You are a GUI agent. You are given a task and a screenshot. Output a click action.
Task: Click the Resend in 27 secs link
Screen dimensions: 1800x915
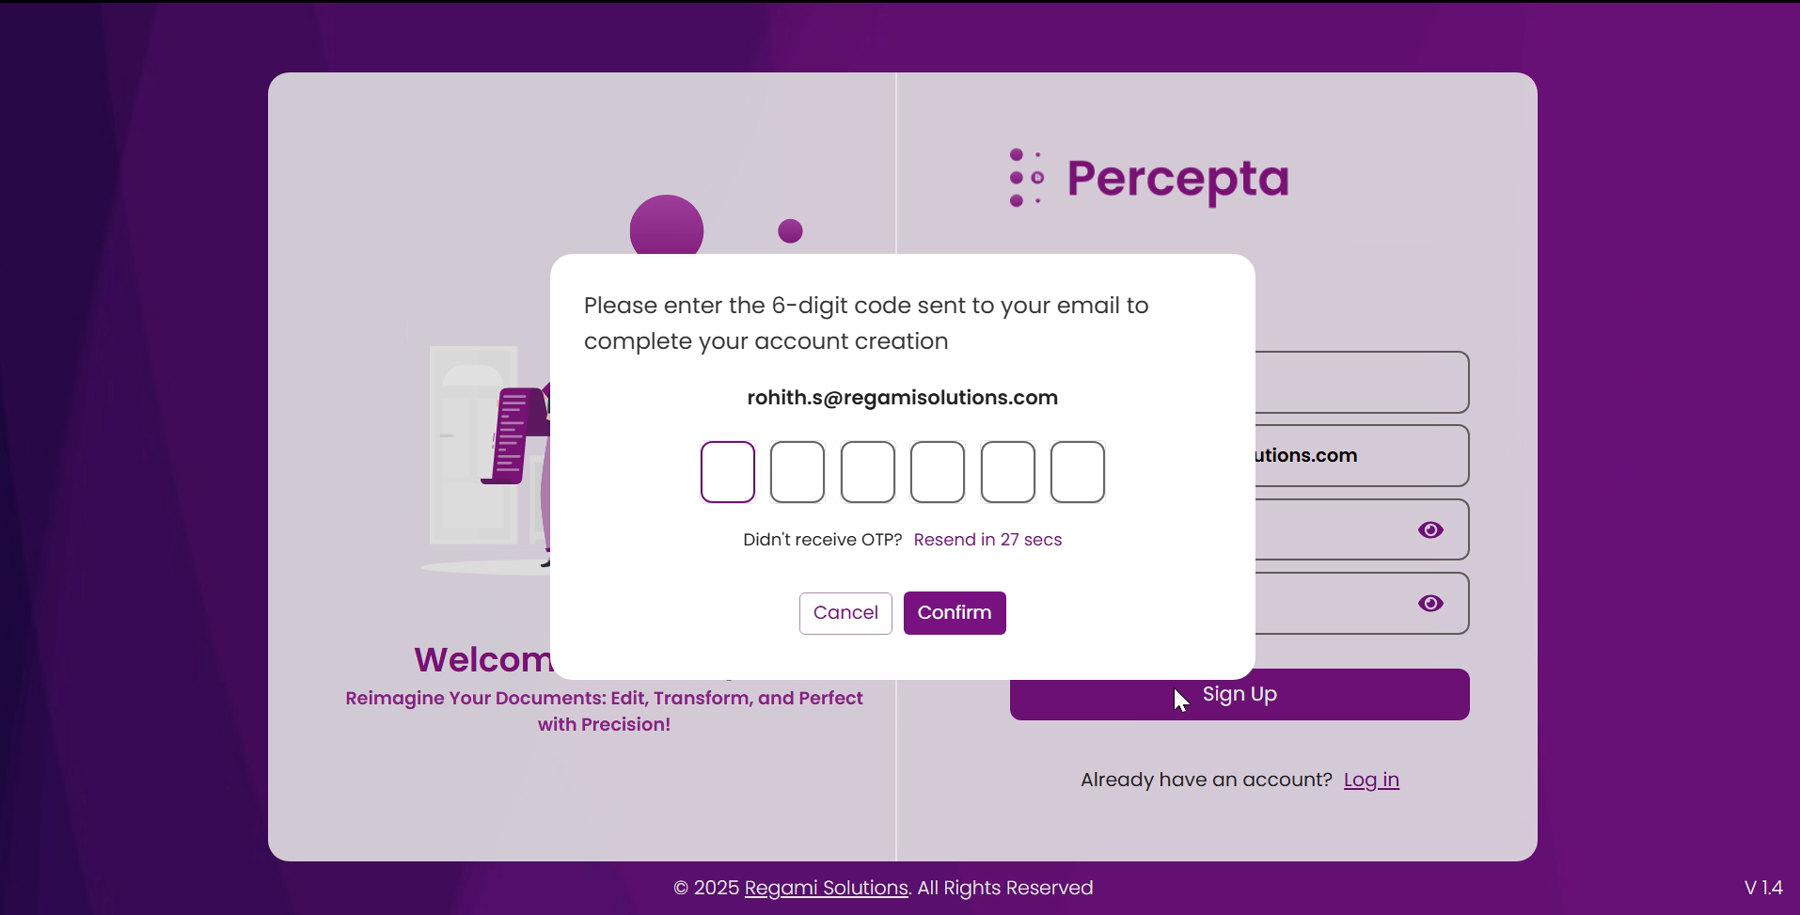[x=987, y=540]
